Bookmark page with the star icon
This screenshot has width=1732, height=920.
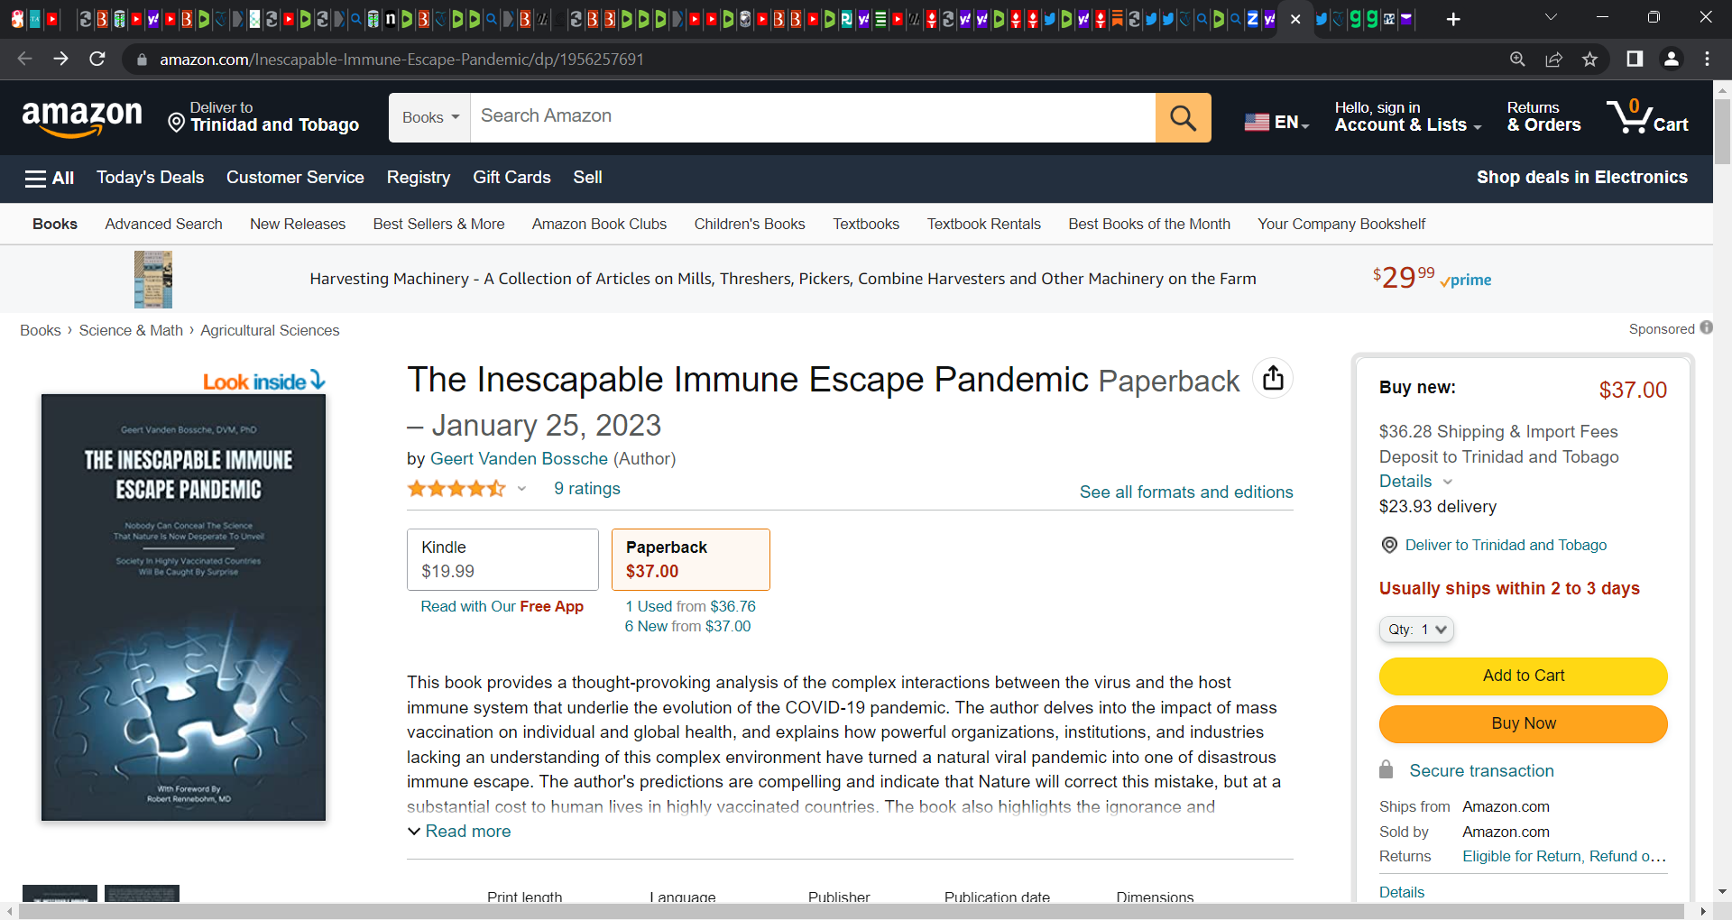click(x=1589, y=60)
